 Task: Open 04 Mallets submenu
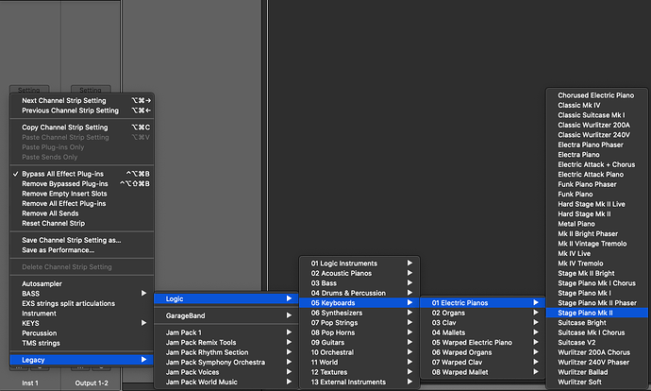(482, 332)
